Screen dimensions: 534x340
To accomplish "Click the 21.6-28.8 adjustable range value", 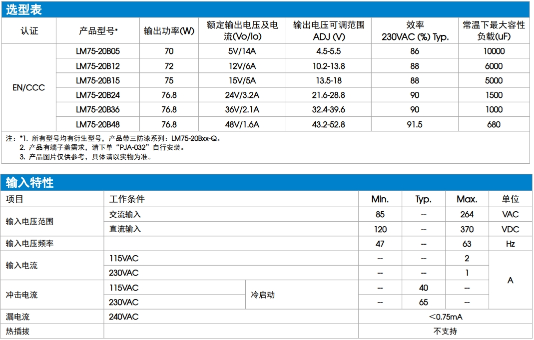I will pyautogui.click(x=328, y=95).
